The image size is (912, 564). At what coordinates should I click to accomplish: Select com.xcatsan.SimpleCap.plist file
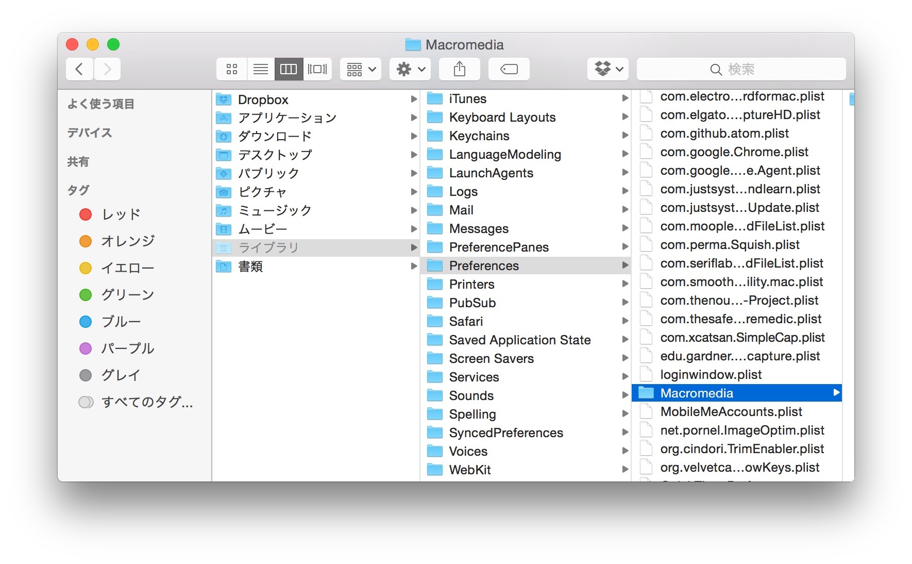point(737,338)
